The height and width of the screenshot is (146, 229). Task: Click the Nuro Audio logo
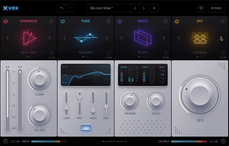tap(114, 141)
